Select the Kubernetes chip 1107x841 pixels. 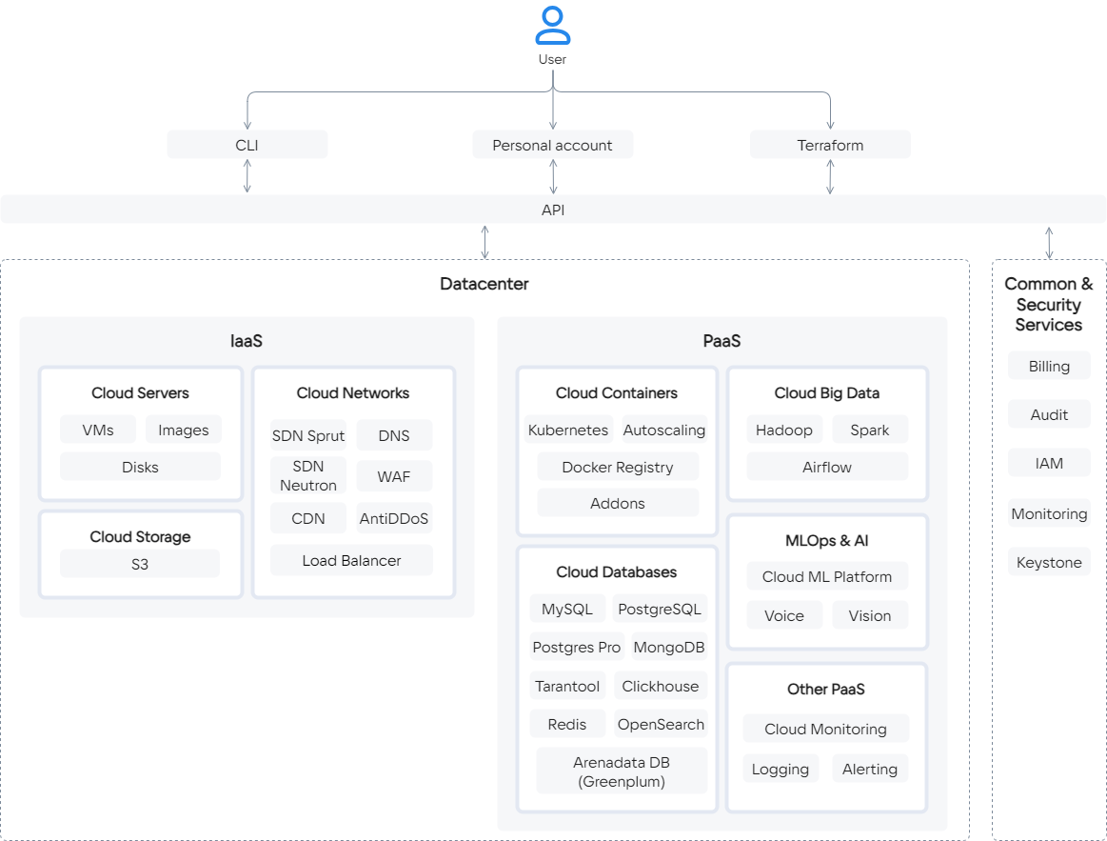pyautogui.click(x=568, y=429)
